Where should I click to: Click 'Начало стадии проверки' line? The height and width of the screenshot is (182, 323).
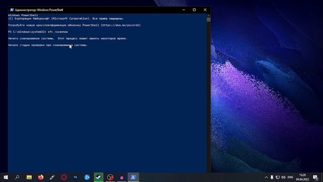48,45
